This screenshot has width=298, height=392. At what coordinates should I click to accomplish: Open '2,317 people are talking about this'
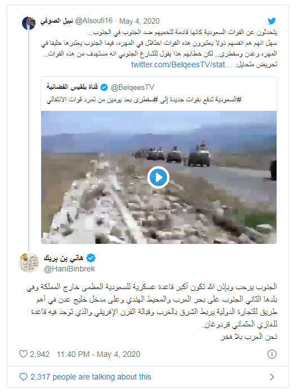tap(91, 377)
